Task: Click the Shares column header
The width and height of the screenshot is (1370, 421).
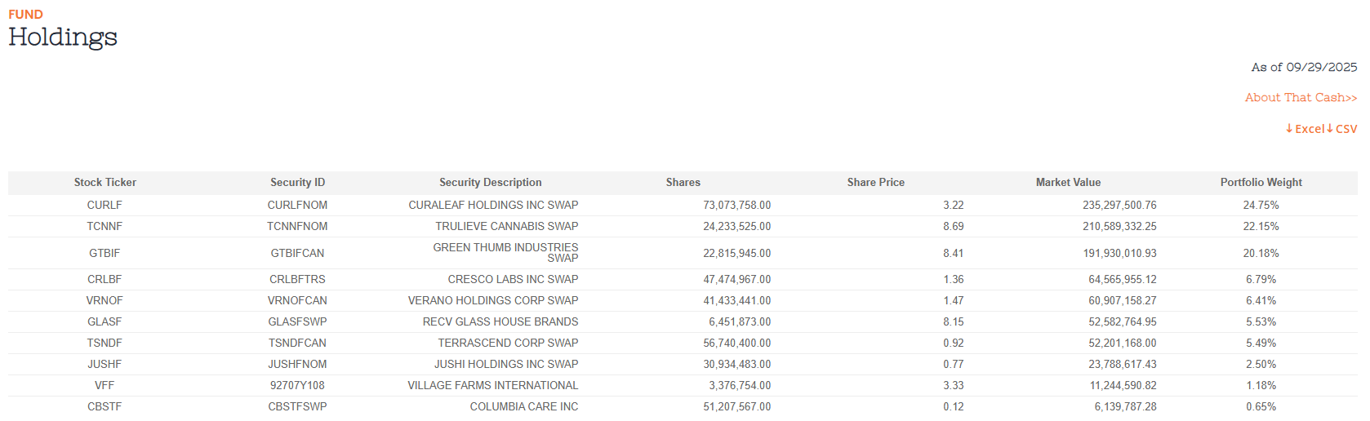Action: point(683,183)
